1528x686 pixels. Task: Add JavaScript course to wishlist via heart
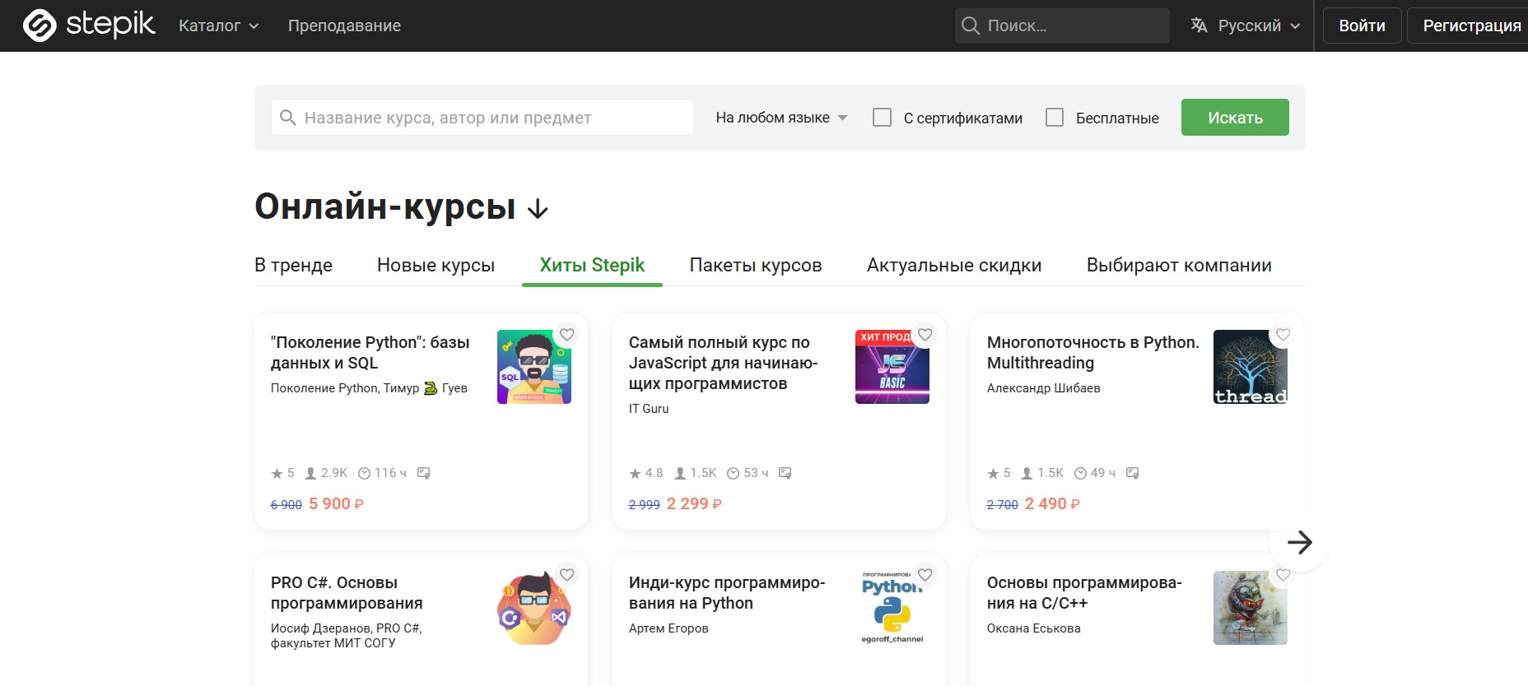[925, 335]
